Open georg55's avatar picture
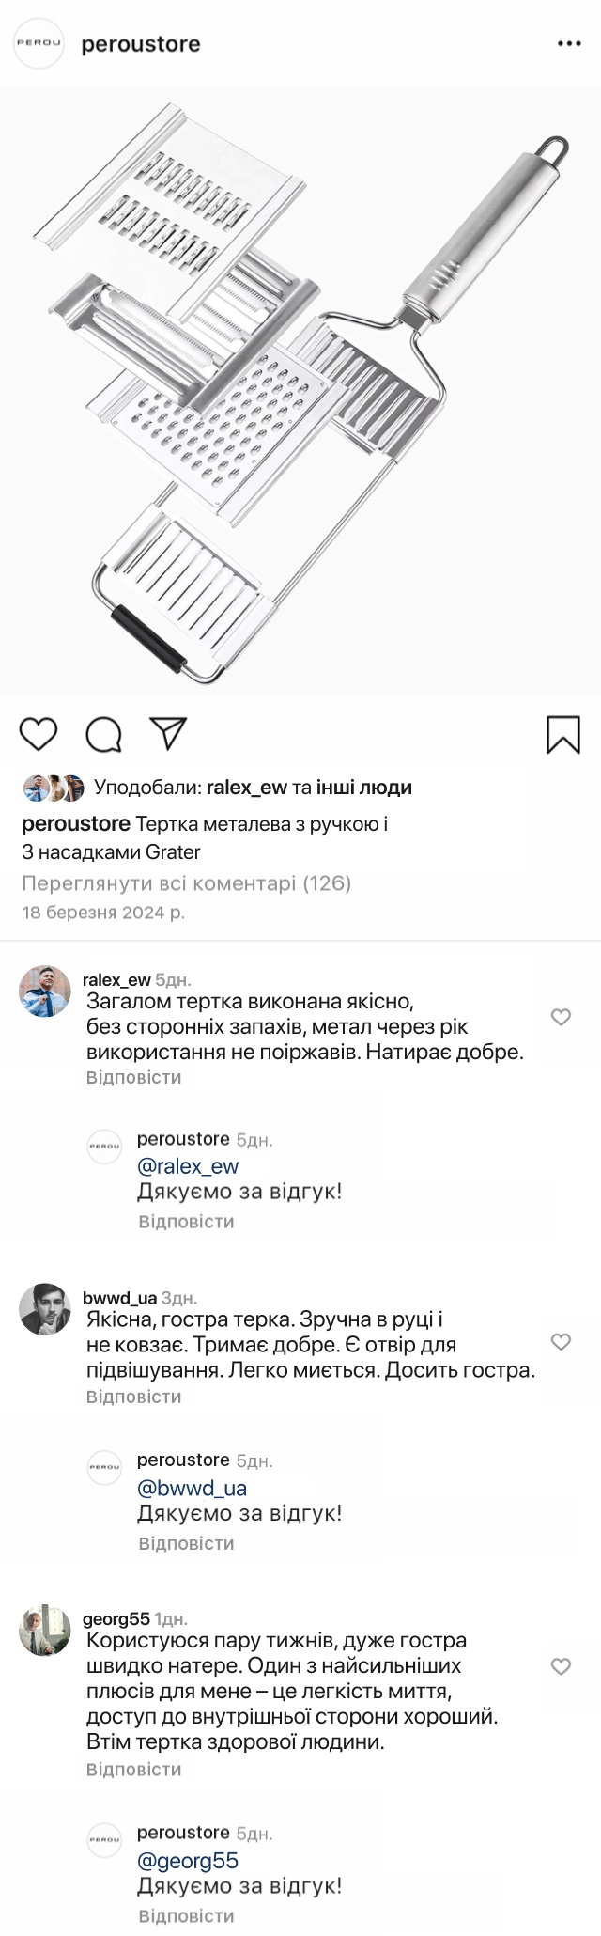Viewport: 601px width, 1936px height. (45, 1630)
